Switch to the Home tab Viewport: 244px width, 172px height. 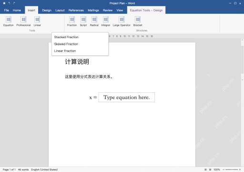point(17,11)
